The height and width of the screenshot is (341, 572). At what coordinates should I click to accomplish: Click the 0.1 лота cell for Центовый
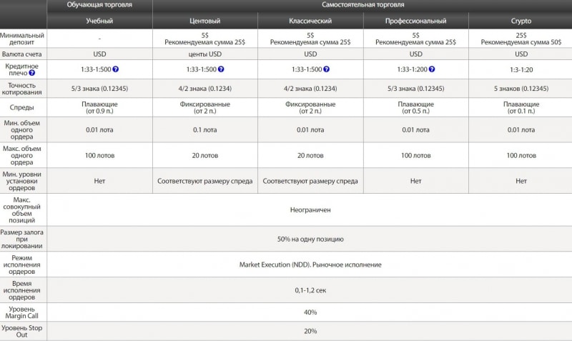[x=205, y=130]
